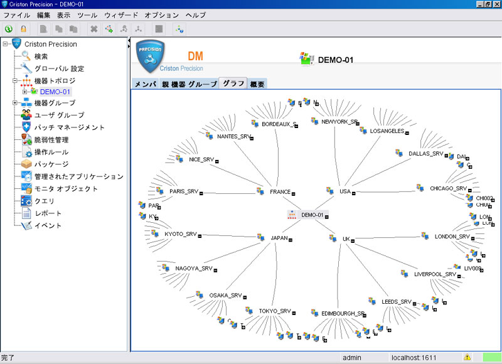Switch to the 親 機器 グループ tab
The width and height of the screenshot is (502, 364).
pos(190,84)
